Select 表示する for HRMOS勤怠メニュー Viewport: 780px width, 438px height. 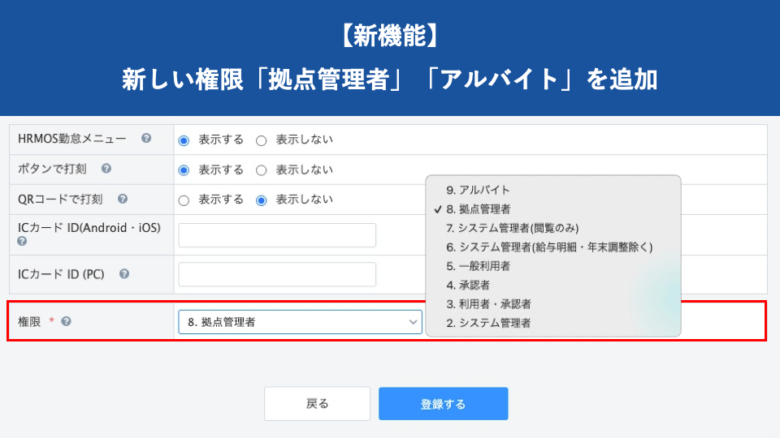(184, 140)
